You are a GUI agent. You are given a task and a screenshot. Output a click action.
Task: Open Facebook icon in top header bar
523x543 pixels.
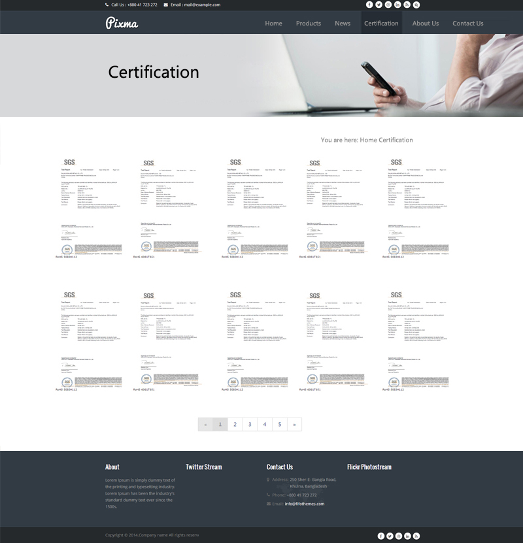[x=369, y=5]
